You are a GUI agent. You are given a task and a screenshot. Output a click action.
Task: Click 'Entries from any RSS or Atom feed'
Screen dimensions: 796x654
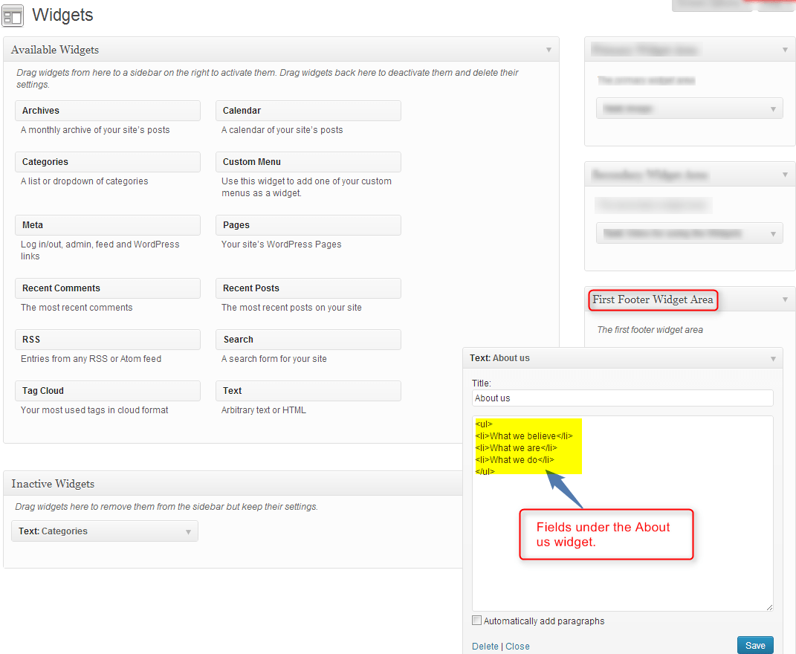[91, 359]
